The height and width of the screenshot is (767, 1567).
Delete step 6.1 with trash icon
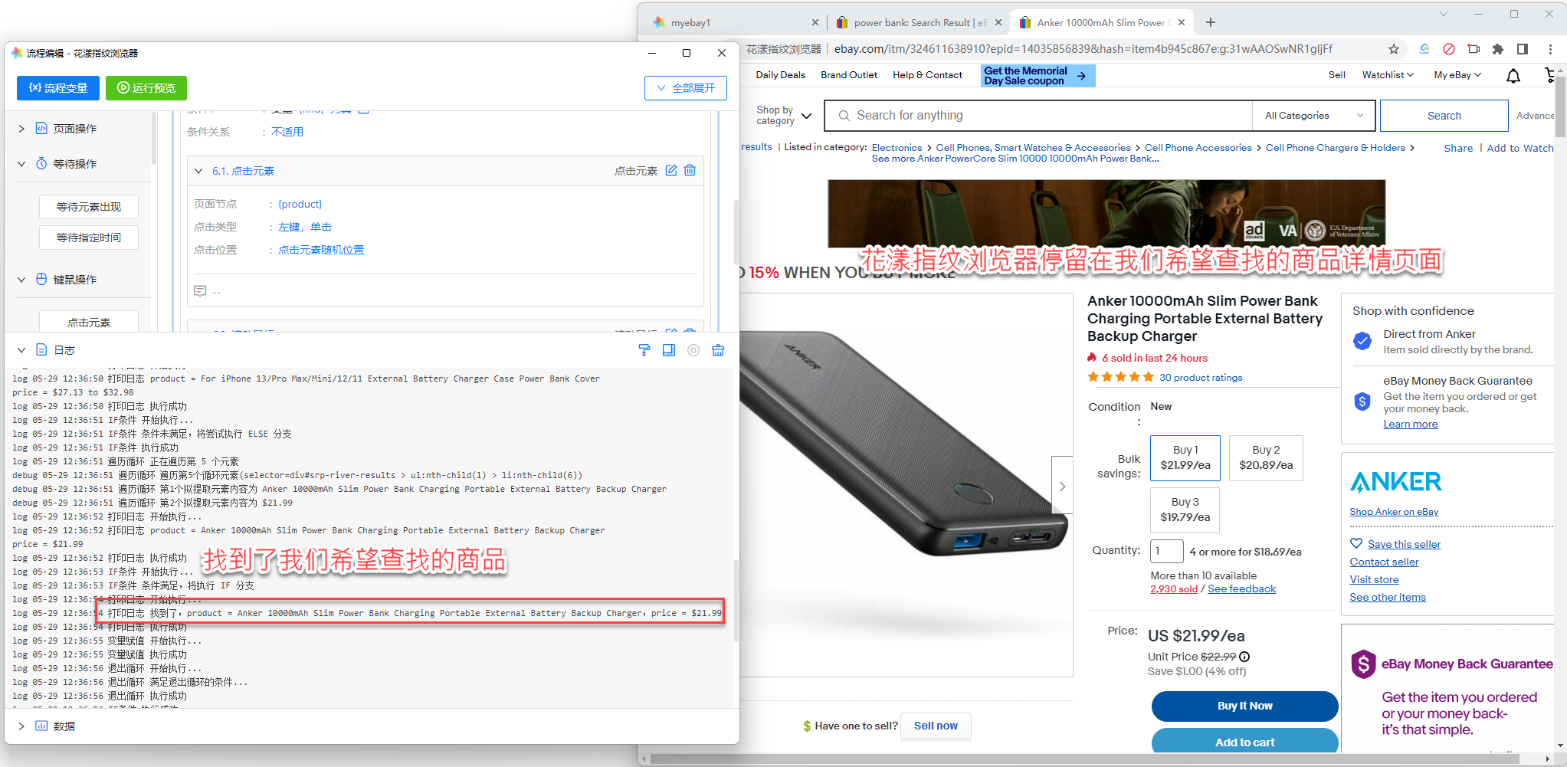click(690, 170)
